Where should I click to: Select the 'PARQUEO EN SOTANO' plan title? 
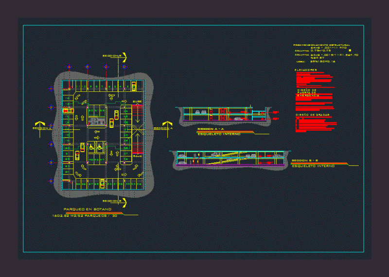pos(88,209)
